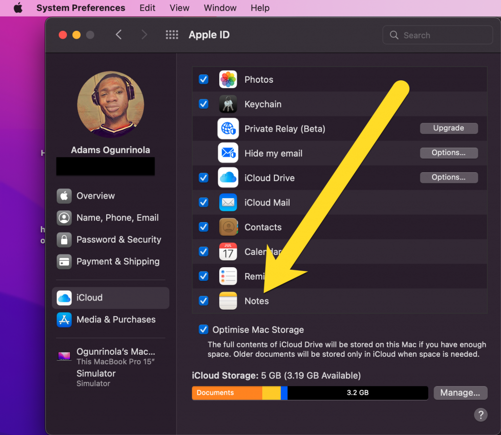Click the Notes app icon
Image resolution: width=501 pixels, height=435 pixels.
[x=228, y=301]
